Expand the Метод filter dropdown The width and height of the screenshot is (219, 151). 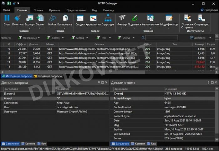coord(80,38)
